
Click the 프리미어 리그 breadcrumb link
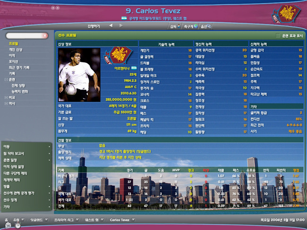[63, 220]
